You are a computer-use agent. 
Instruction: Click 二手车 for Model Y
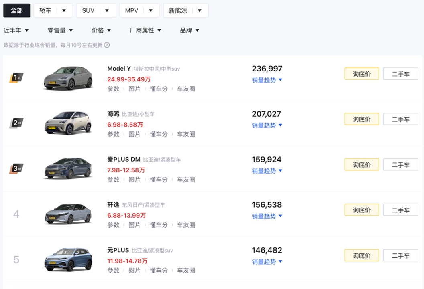pos(400,74)
